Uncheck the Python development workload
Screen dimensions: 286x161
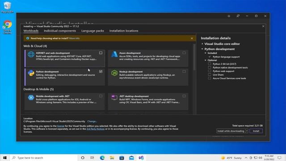101,72
